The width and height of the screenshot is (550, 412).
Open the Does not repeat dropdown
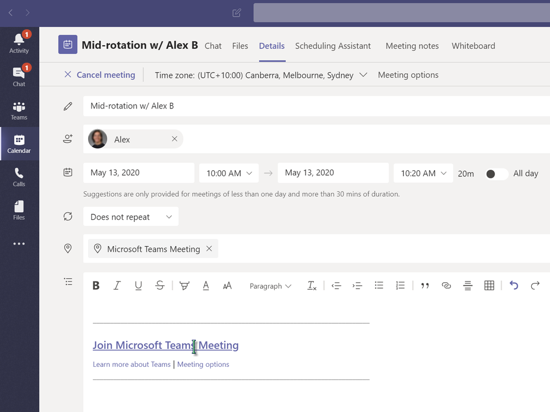pos(131,217)
